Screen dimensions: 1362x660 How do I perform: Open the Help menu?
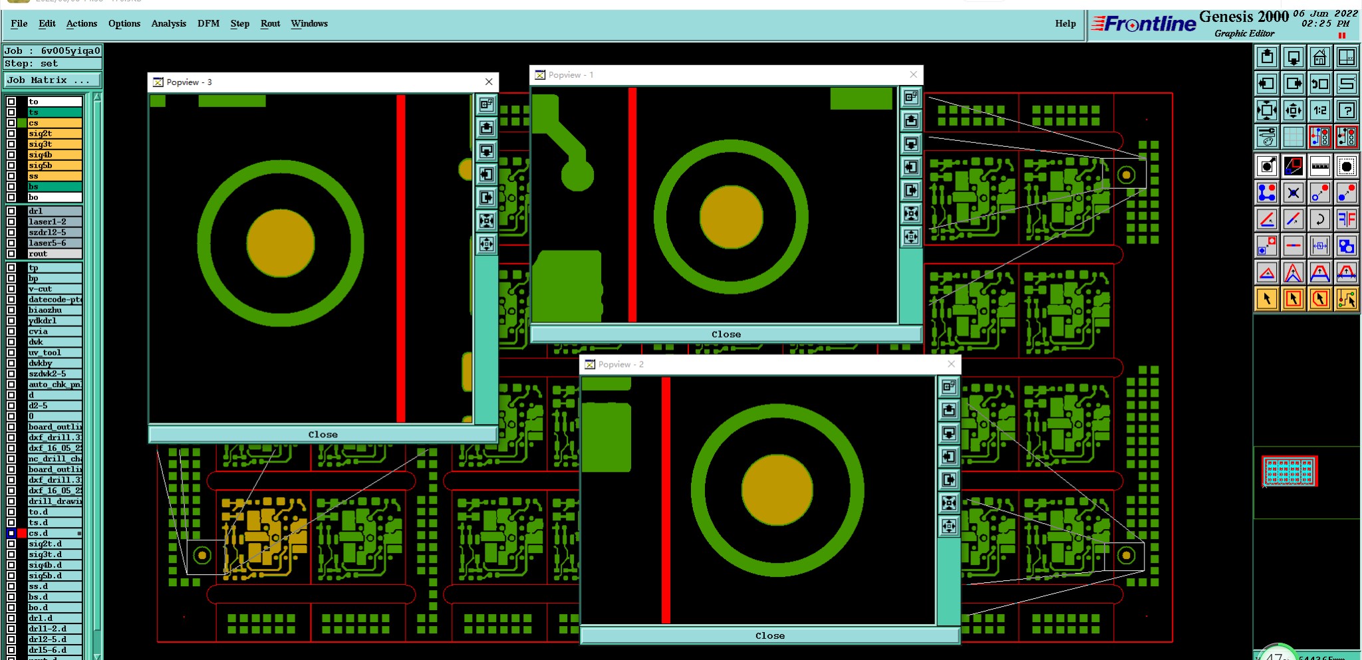pyautogui.click(x=1065, y=24)
